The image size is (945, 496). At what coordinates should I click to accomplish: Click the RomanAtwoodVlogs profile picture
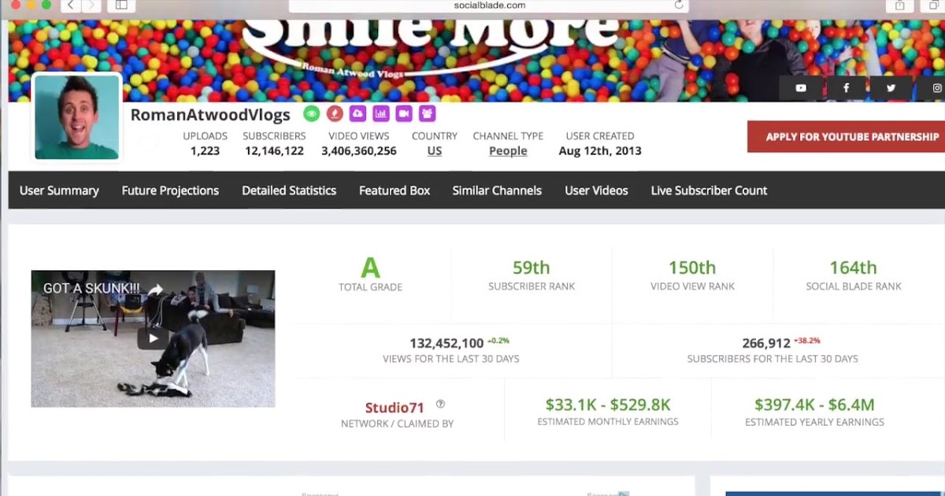76,117
